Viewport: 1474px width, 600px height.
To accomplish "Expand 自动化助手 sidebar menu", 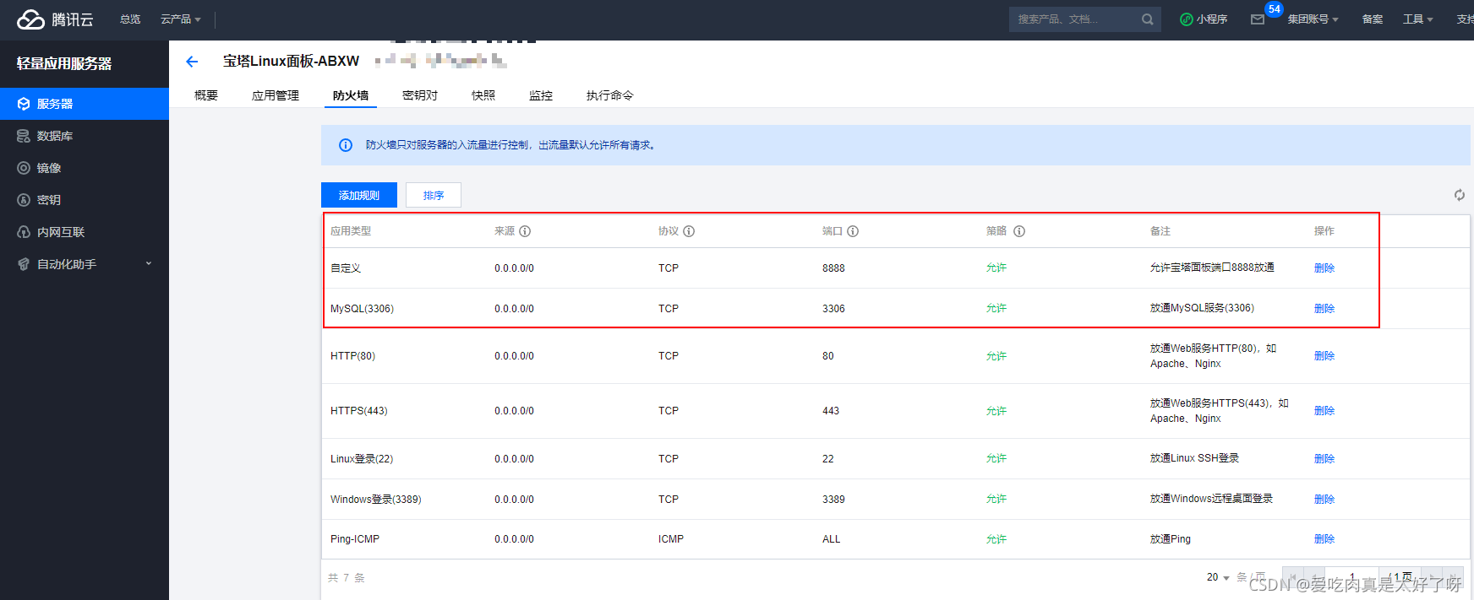I will (x=85, y=264).
